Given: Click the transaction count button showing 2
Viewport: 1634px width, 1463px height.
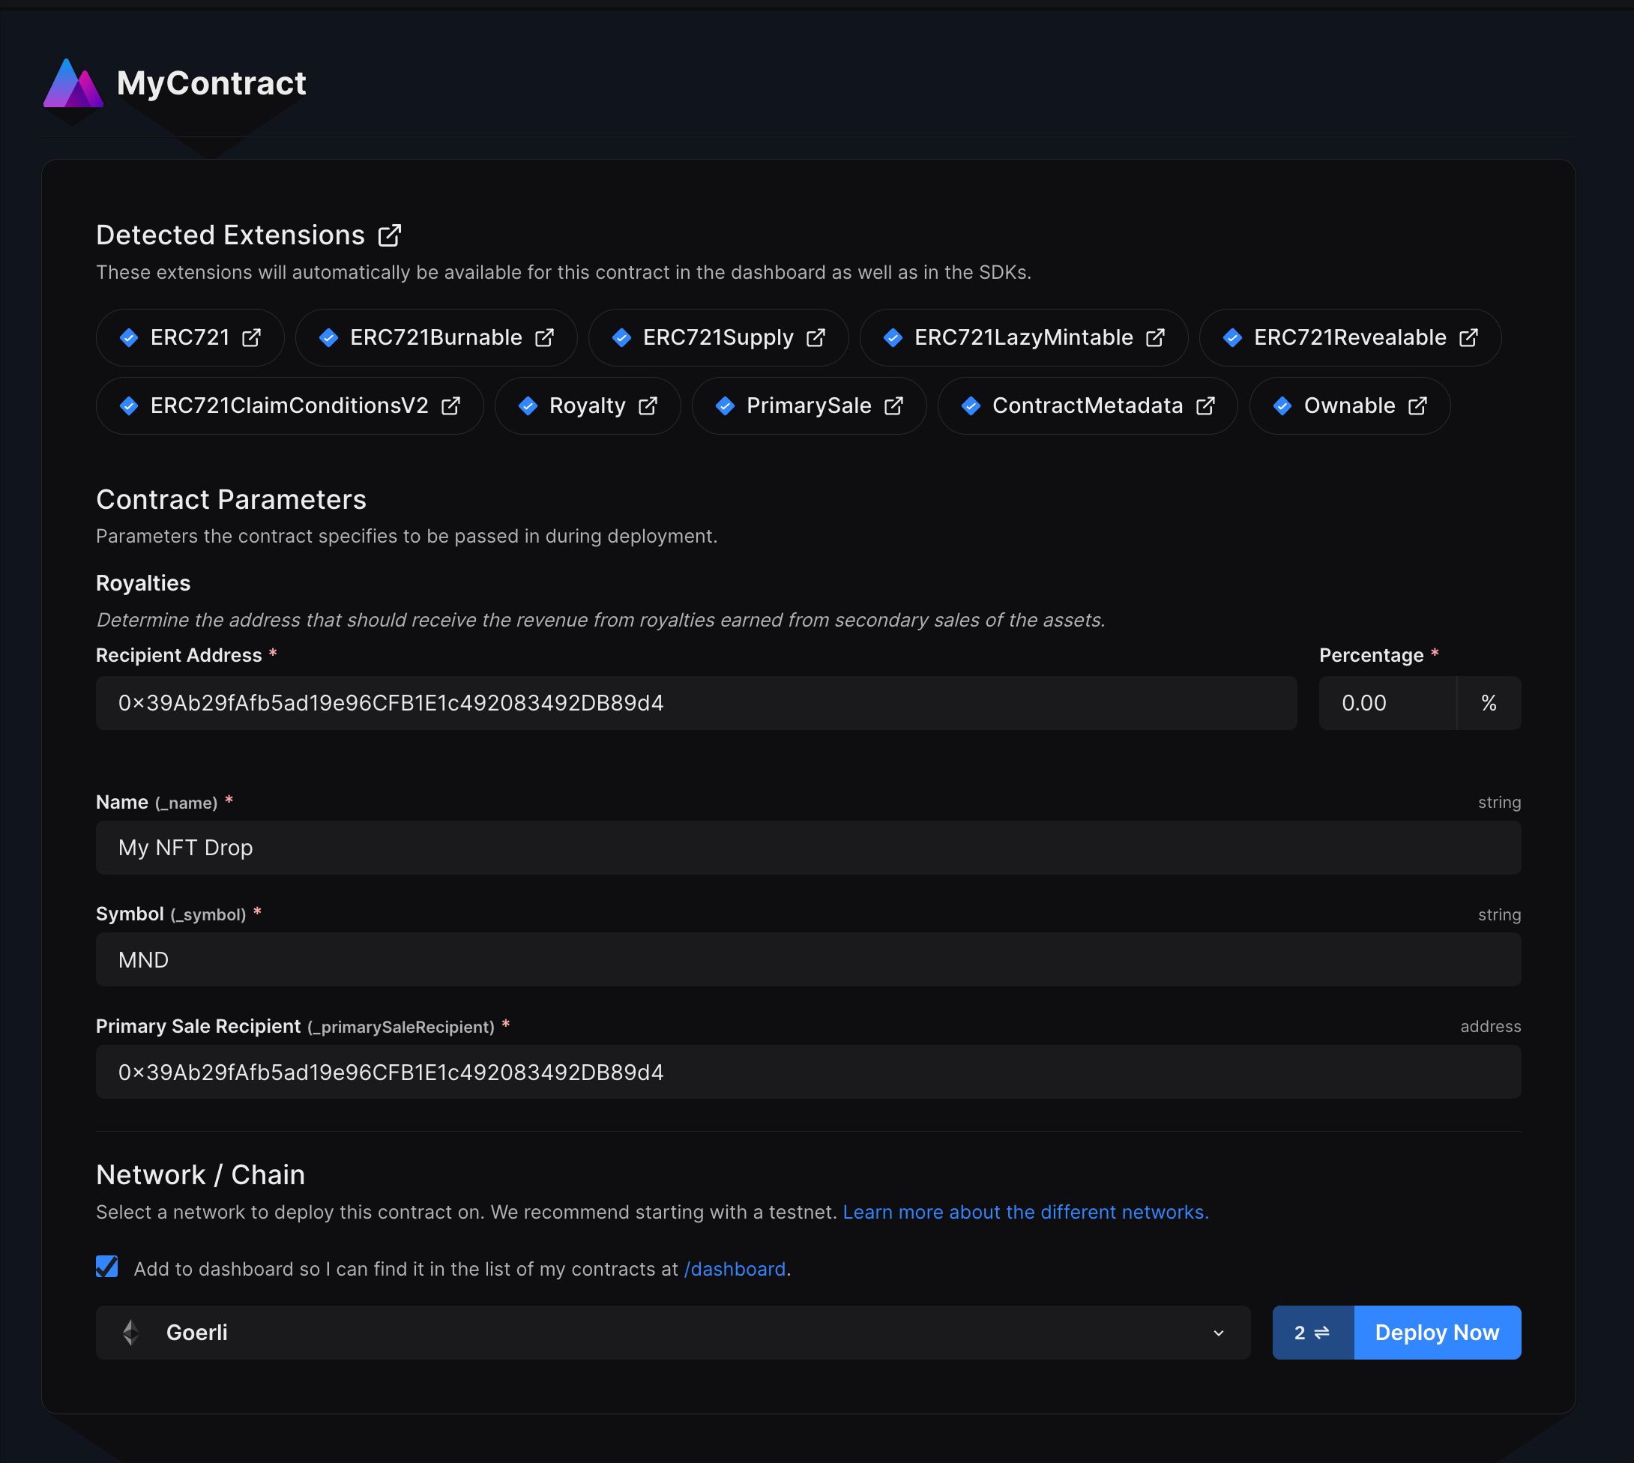Looking at the screenshot, I should tap(1312, 1332).
